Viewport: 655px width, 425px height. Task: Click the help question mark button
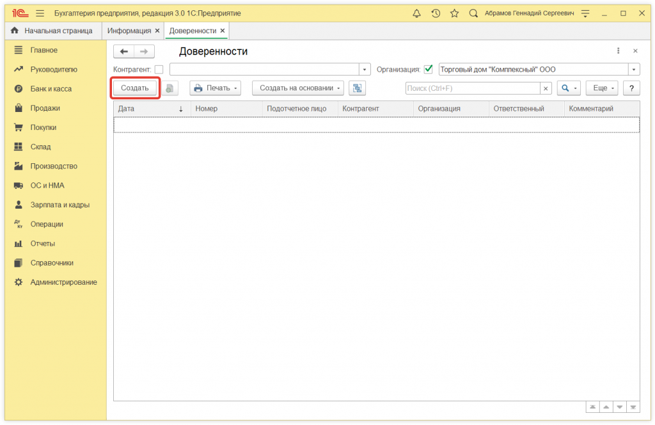click(631, 88)
